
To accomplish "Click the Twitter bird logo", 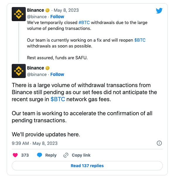I will click(x=159, y=11).
